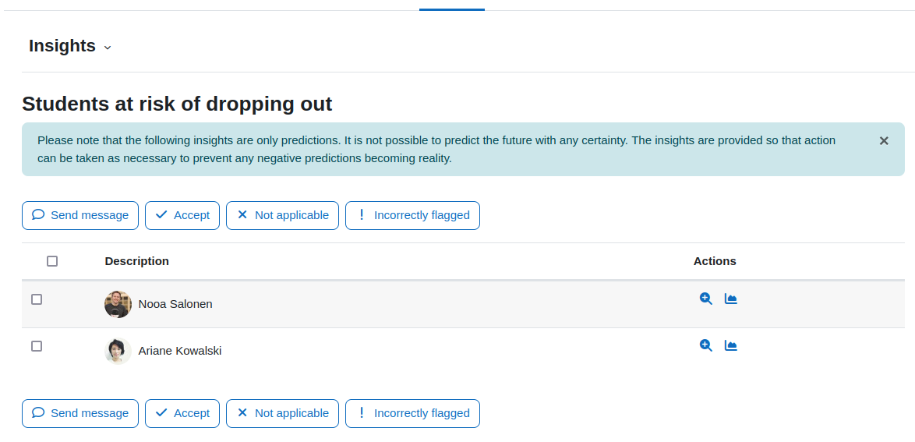915x442 pixels.
Task: Dismiss the predictions notice with X
Action: point(884,141)
